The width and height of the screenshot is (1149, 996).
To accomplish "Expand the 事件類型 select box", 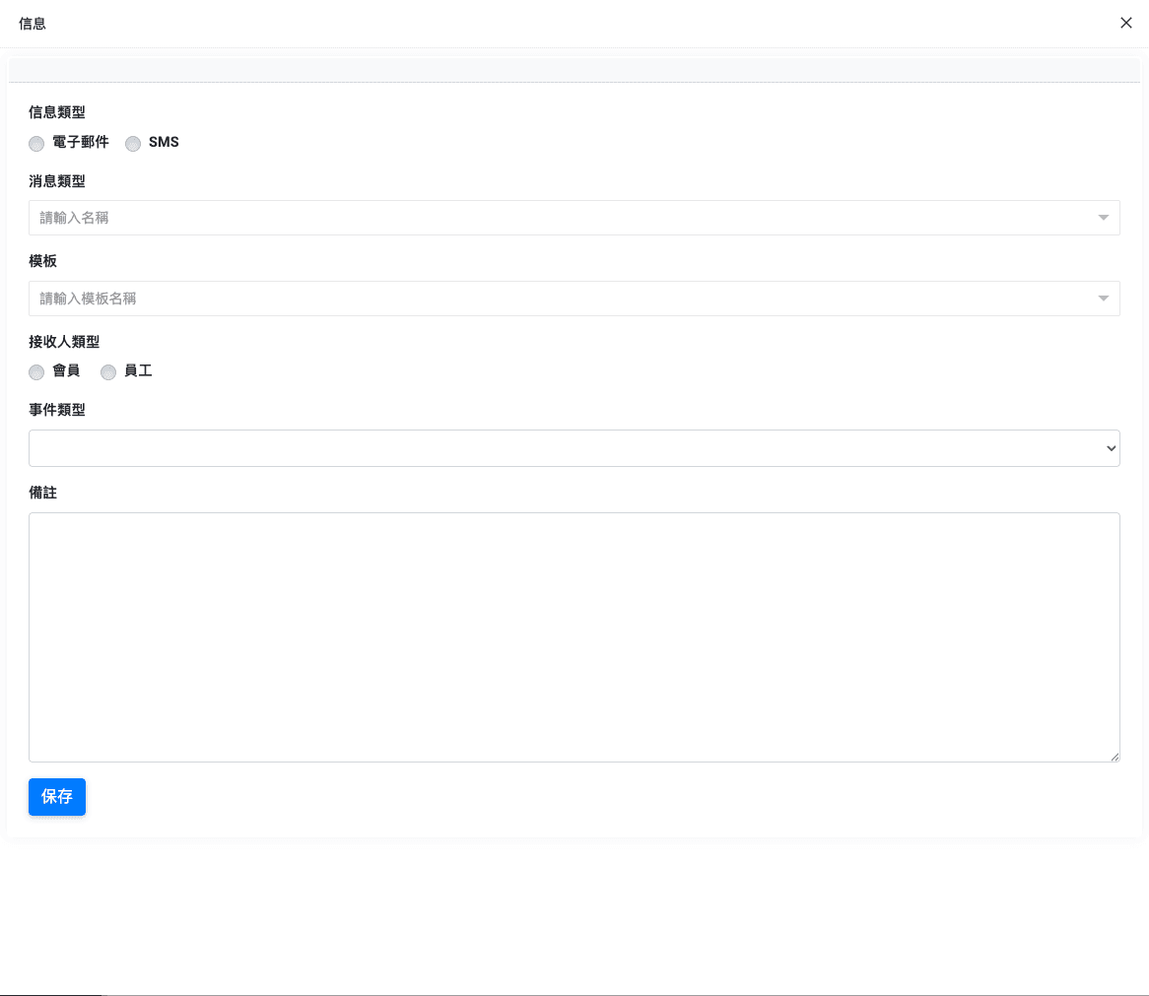I will pos(574,447).
